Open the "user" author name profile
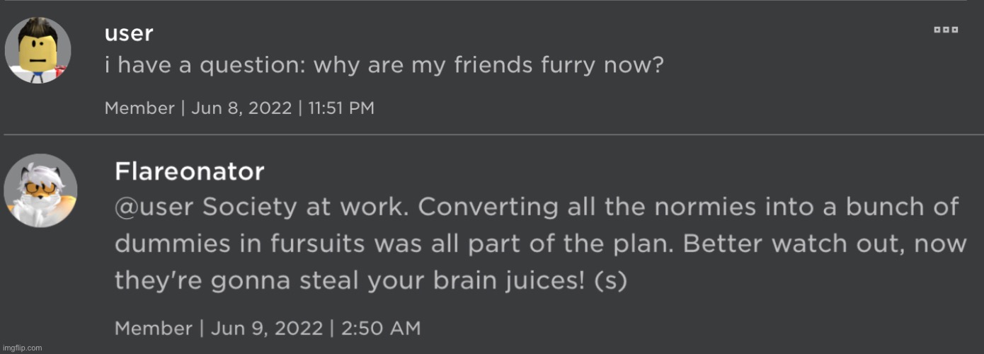Viewport: 984px width, 354px height. 128,33
